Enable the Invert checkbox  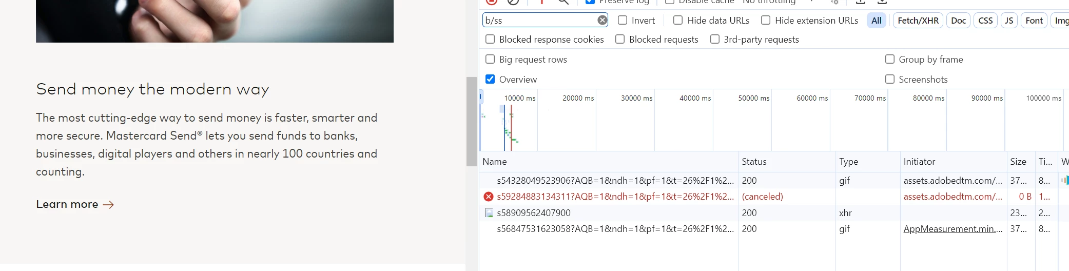coord(623,20)
